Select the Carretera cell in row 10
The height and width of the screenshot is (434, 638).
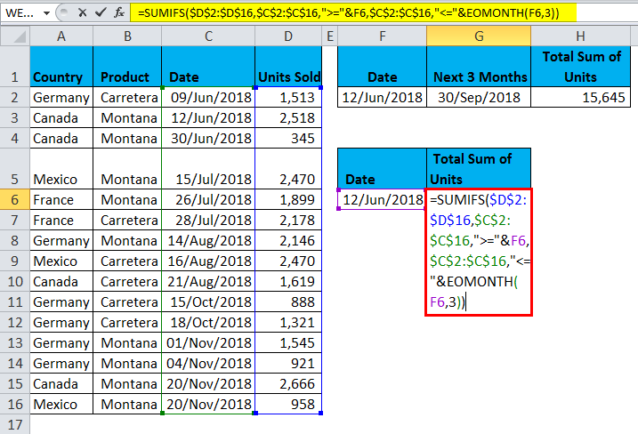127,281
